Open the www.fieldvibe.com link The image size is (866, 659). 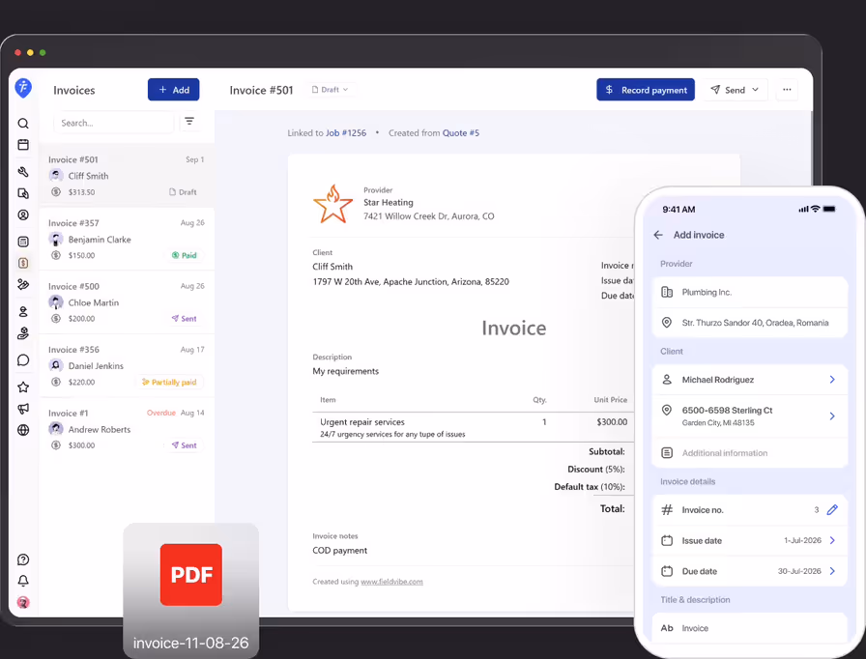pyautogui.click(x=391, y=582)
